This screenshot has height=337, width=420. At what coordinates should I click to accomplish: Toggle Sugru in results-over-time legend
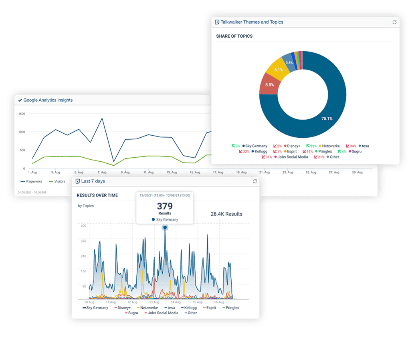131,313
